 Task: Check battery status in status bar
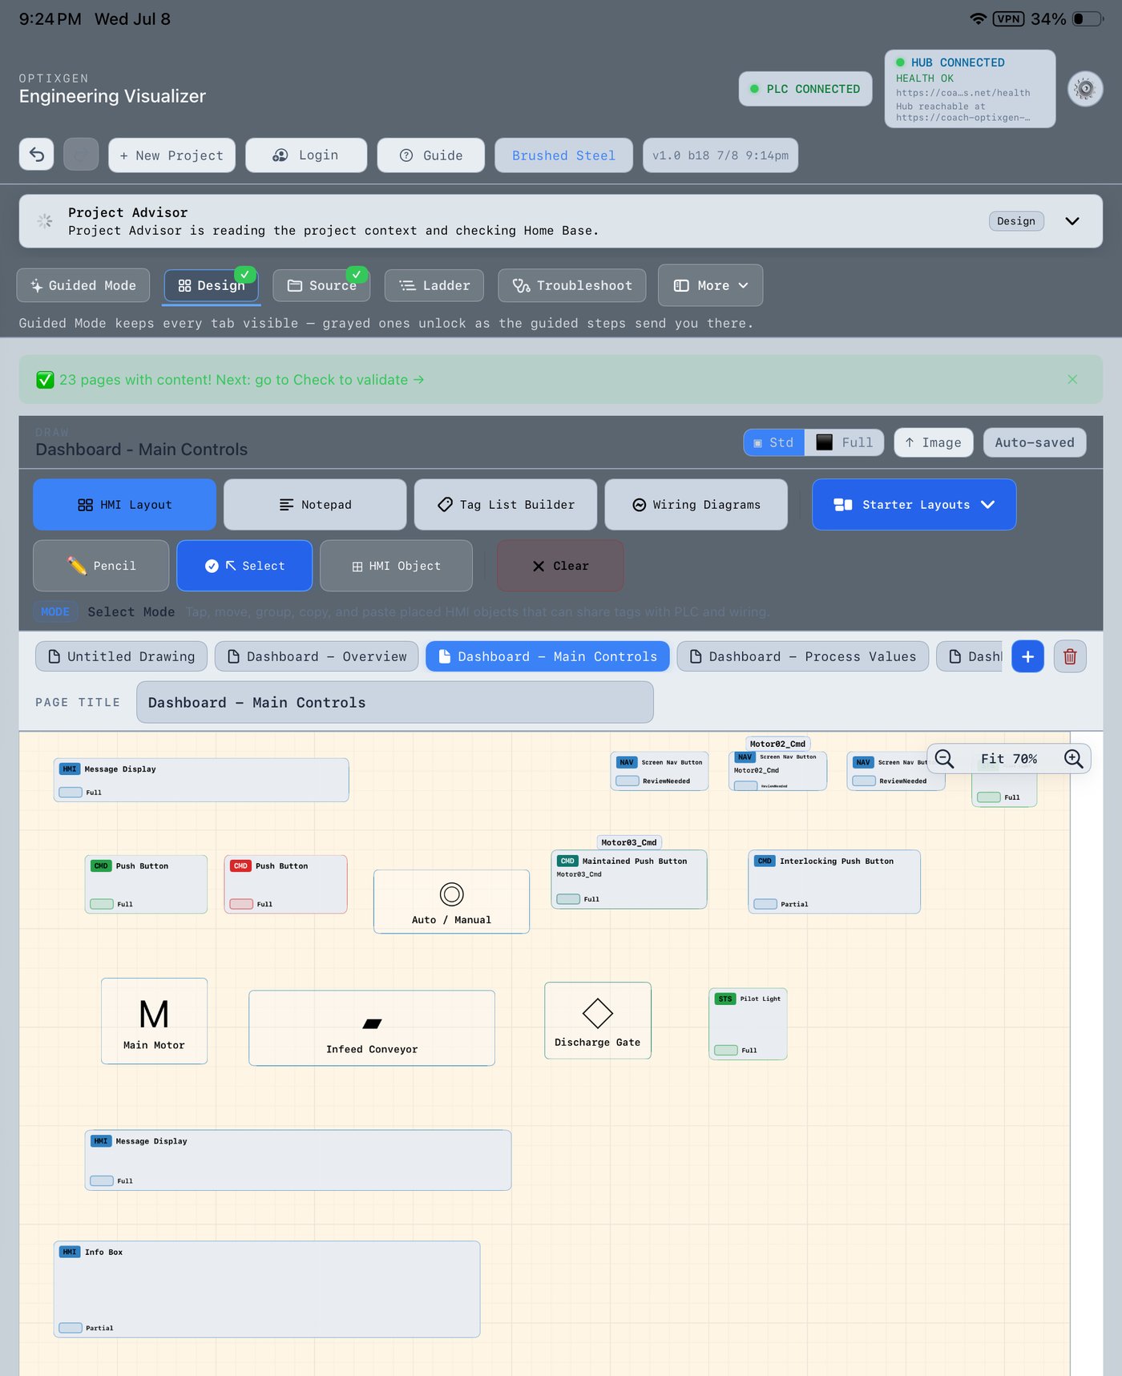(1088, 19)
